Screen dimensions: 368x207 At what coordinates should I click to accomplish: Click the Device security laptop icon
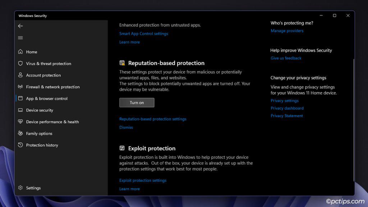[20, 110]
